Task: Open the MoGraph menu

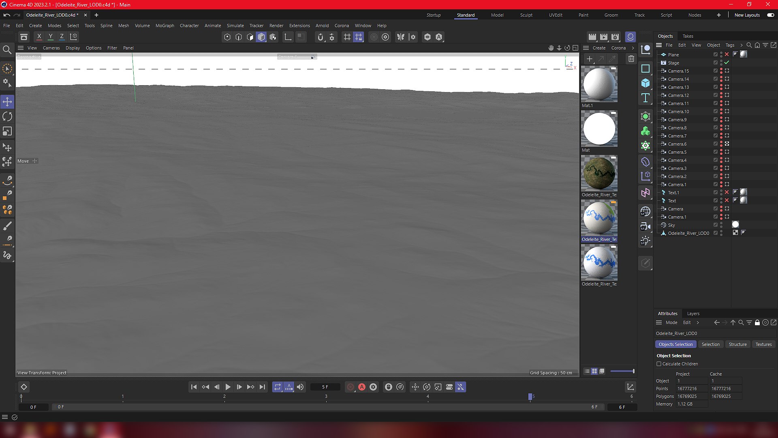Action: coord(165,26)
